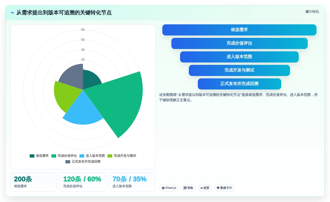Click legend text 正式发布并完成回溯
Image resolution: width=330 pixels, height=202 pixels.
tap(86, 162)
